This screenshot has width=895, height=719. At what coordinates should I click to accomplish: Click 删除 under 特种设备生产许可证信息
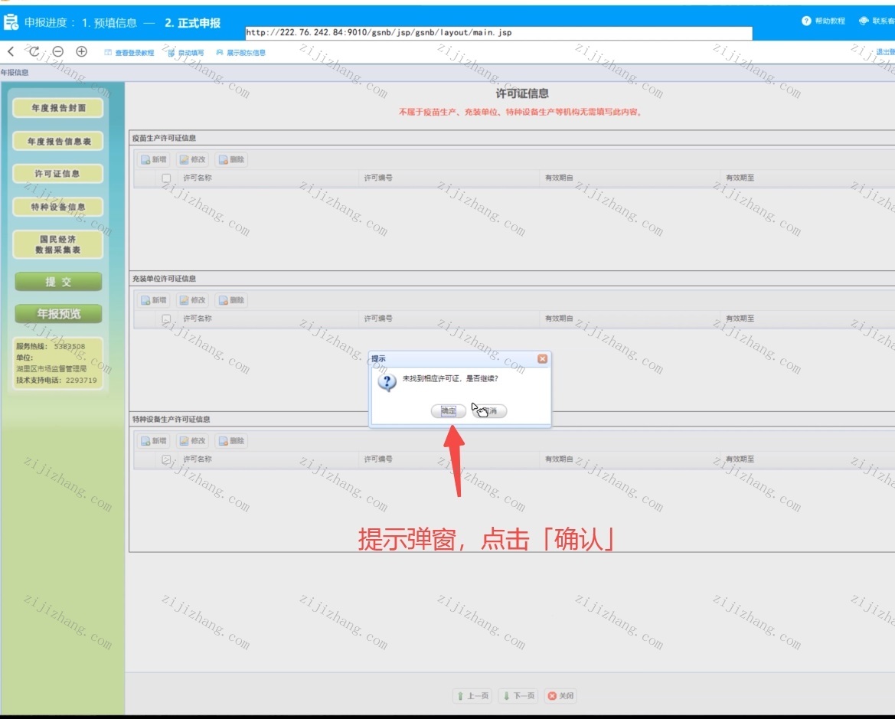pyautogui.click(x=231, y=441)
